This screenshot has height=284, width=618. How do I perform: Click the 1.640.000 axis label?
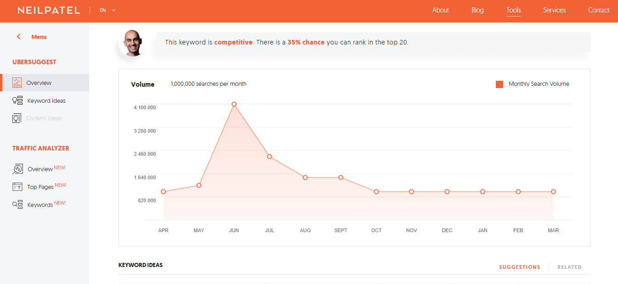pyautogui.click(x=145, y=177)
